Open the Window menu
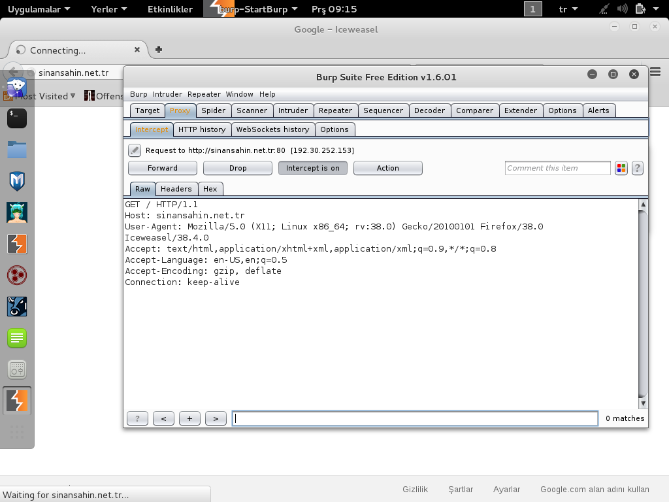The height and width of the screenshot is (502, 669). [239, 94]
